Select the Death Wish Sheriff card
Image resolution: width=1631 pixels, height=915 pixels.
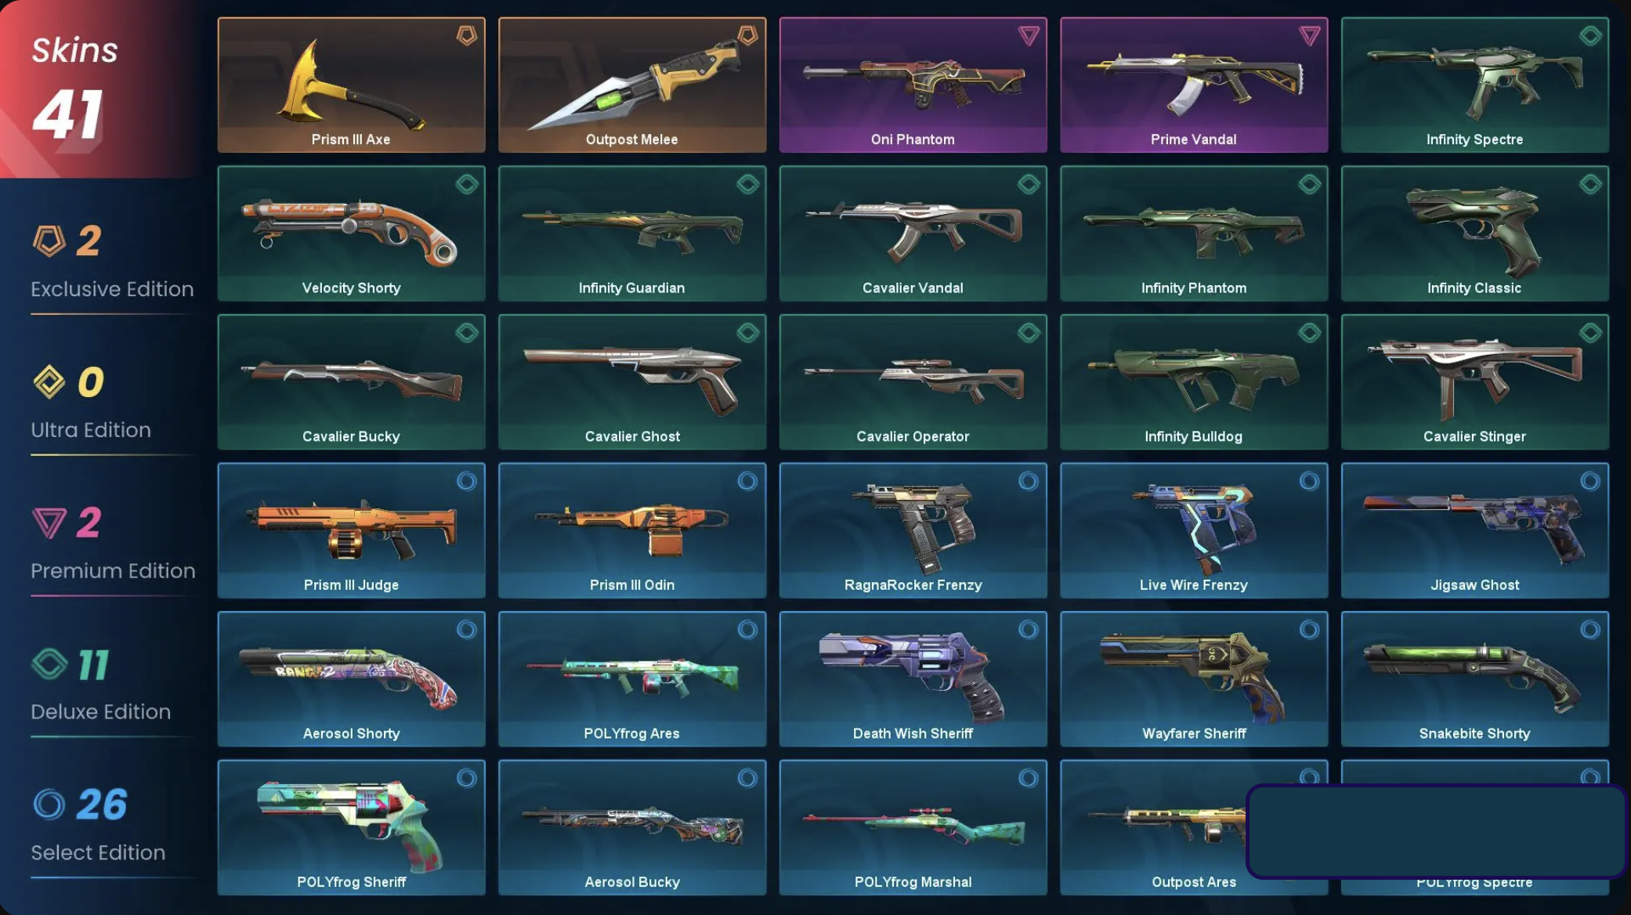(x=913, y=678)
